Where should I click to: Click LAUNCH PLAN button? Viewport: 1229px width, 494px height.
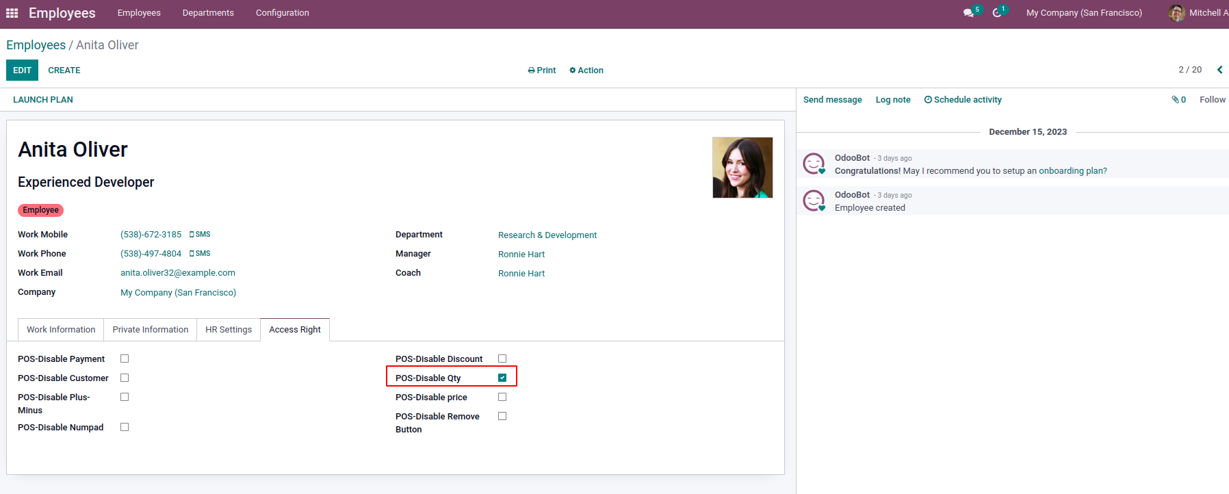click(43, 100)
